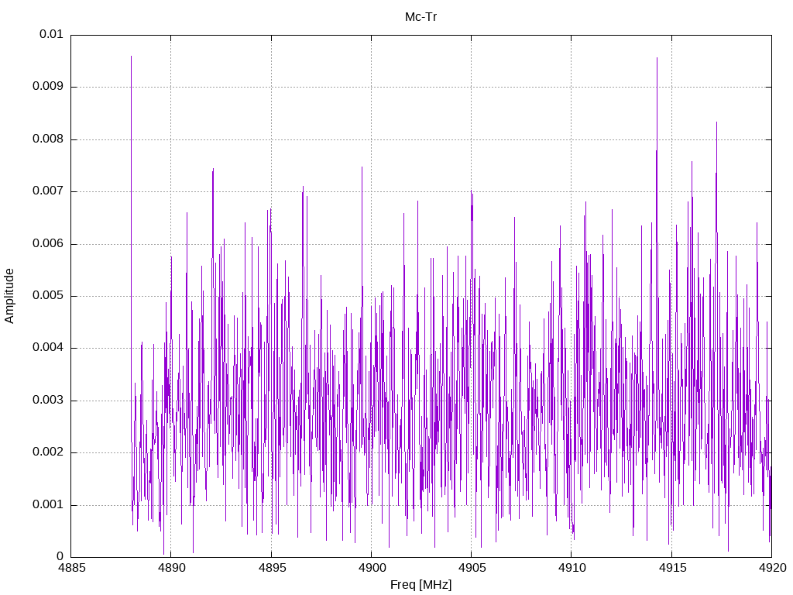Select the x-axis tick label 4905
Image resolution: width=793 pixels, height=595 pixels.
tap(472, 568)
